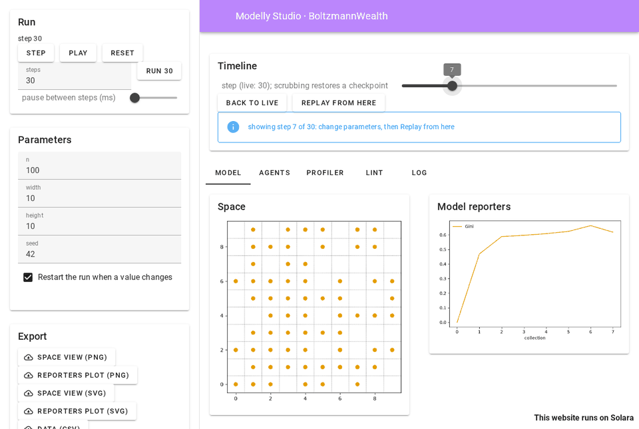Click the RUN 30 button

point(159,71)
